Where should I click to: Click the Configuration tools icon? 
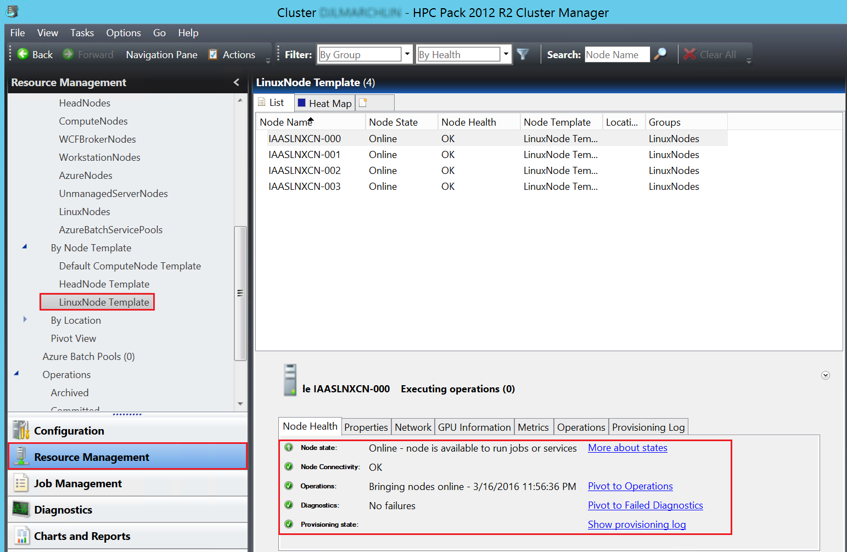pyautogui.click(x=21, y=430)
